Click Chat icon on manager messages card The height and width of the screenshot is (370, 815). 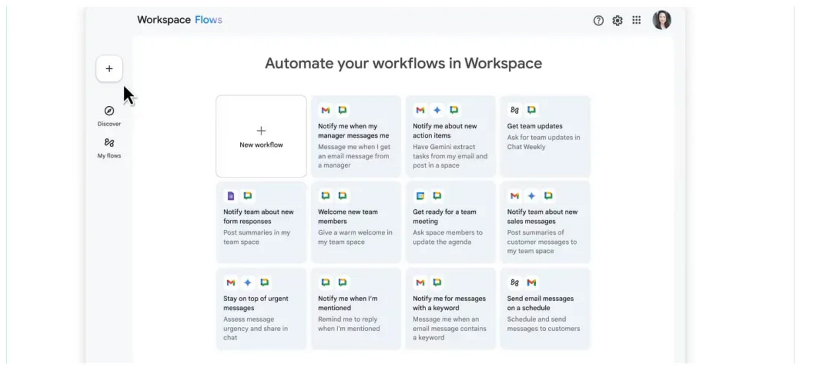(343, 110)
